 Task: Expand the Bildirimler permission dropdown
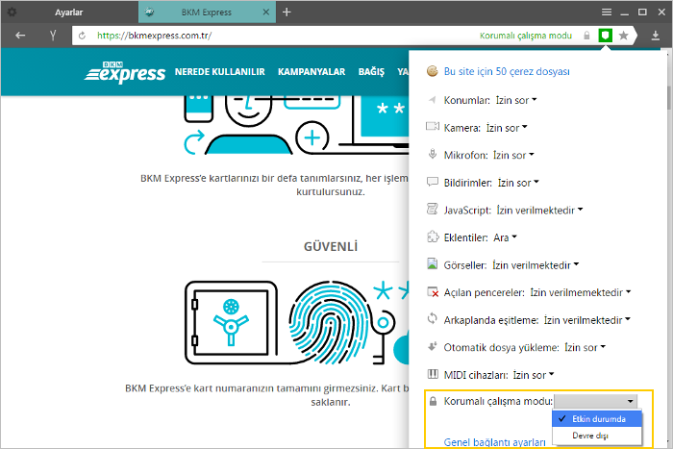pyautogui.click(x=518, y=183)
